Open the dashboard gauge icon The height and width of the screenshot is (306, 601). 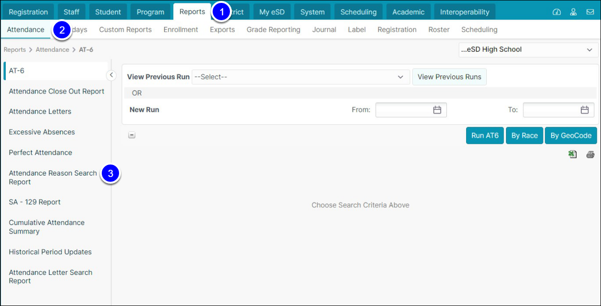(557, 12)
